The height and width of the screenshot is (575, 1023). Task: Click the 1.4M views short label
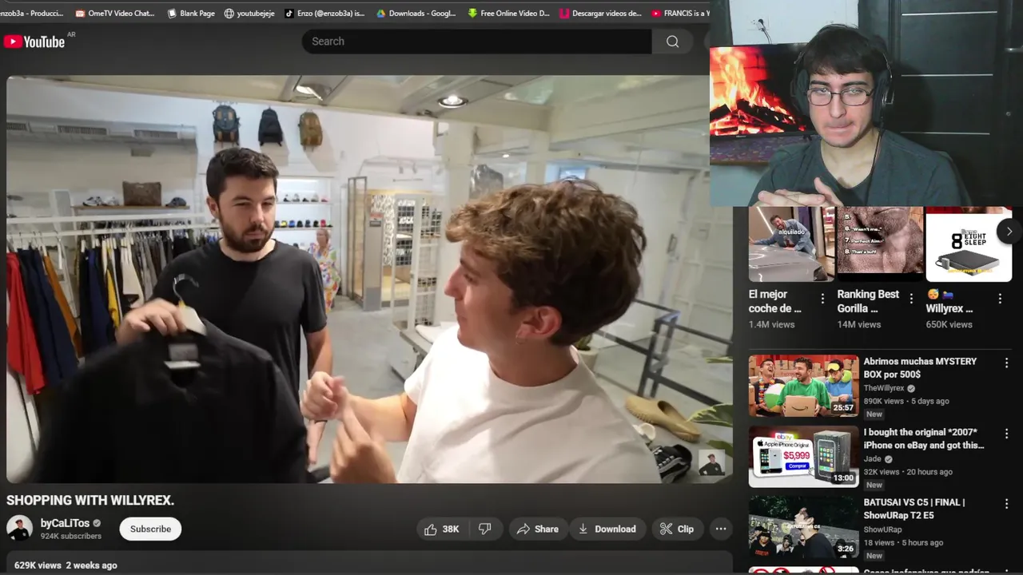[x=771, y=324]
